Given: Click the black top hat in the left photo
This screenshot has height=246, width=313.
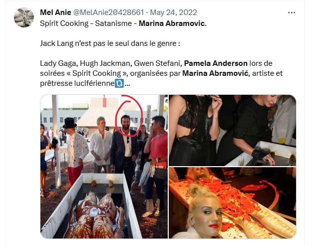Looking at the screenshot, I should pyautogui.click(x=70, y=123).
